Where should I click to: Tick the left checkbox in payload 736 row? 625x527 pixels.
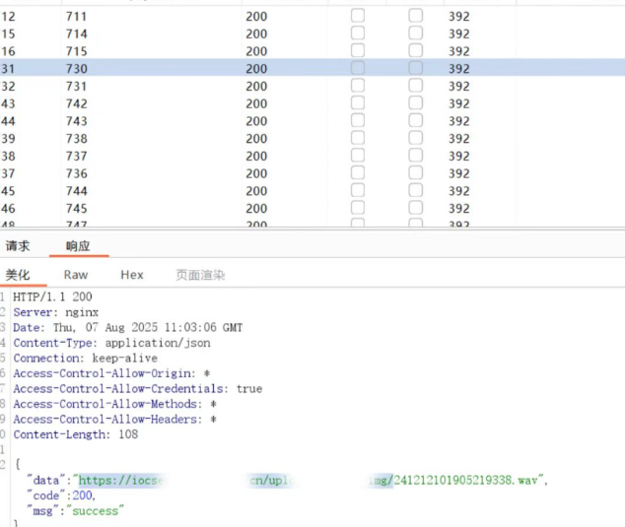point(358,173)
